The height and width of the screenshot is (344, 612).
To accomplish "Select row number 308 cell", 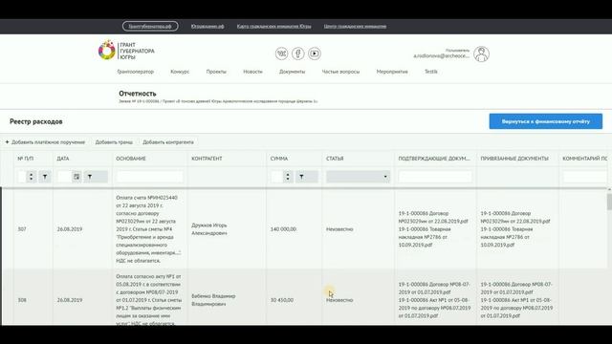I will [22, 300].
